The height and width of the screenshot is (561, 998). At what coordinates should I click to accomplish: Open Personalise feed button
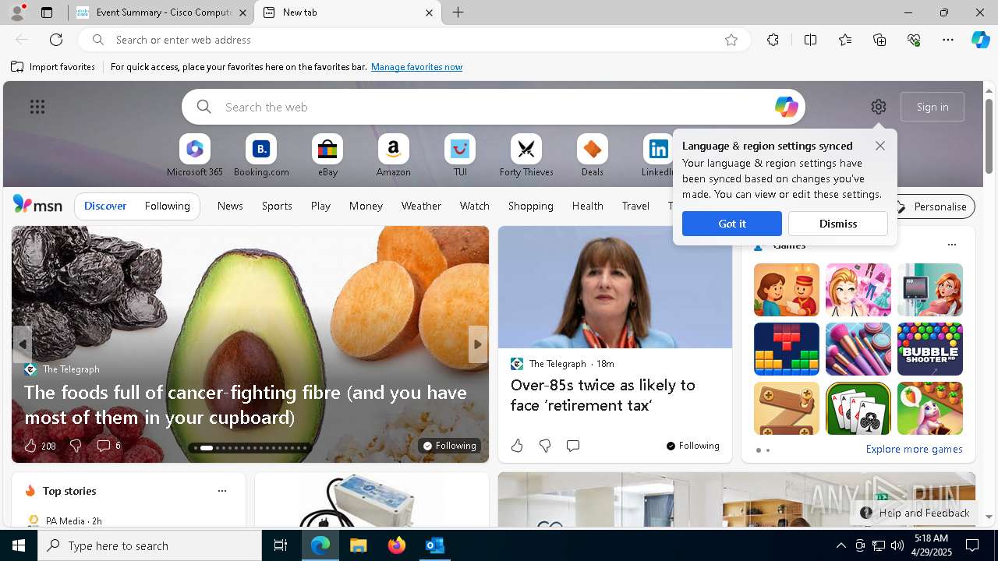coord(933,206)
